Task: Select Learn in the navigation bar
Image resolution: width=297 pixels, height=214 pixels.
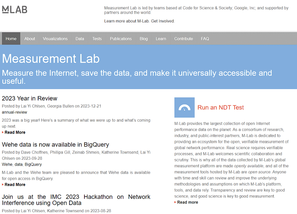Action: coord(161,39)
